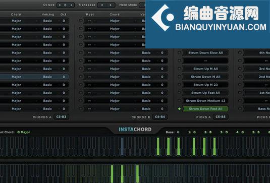Toggle the LED beside 1st Note in Picks B

pyautogui.click(x=240, y=93)
